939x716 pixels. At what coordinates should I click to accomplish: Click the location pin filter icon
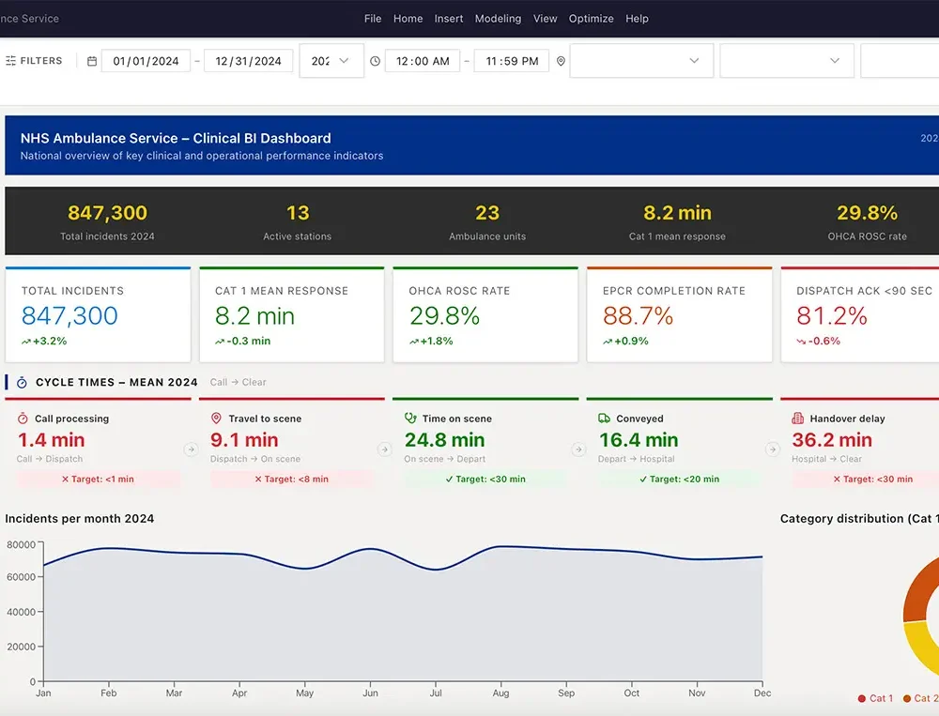[561, 61]
